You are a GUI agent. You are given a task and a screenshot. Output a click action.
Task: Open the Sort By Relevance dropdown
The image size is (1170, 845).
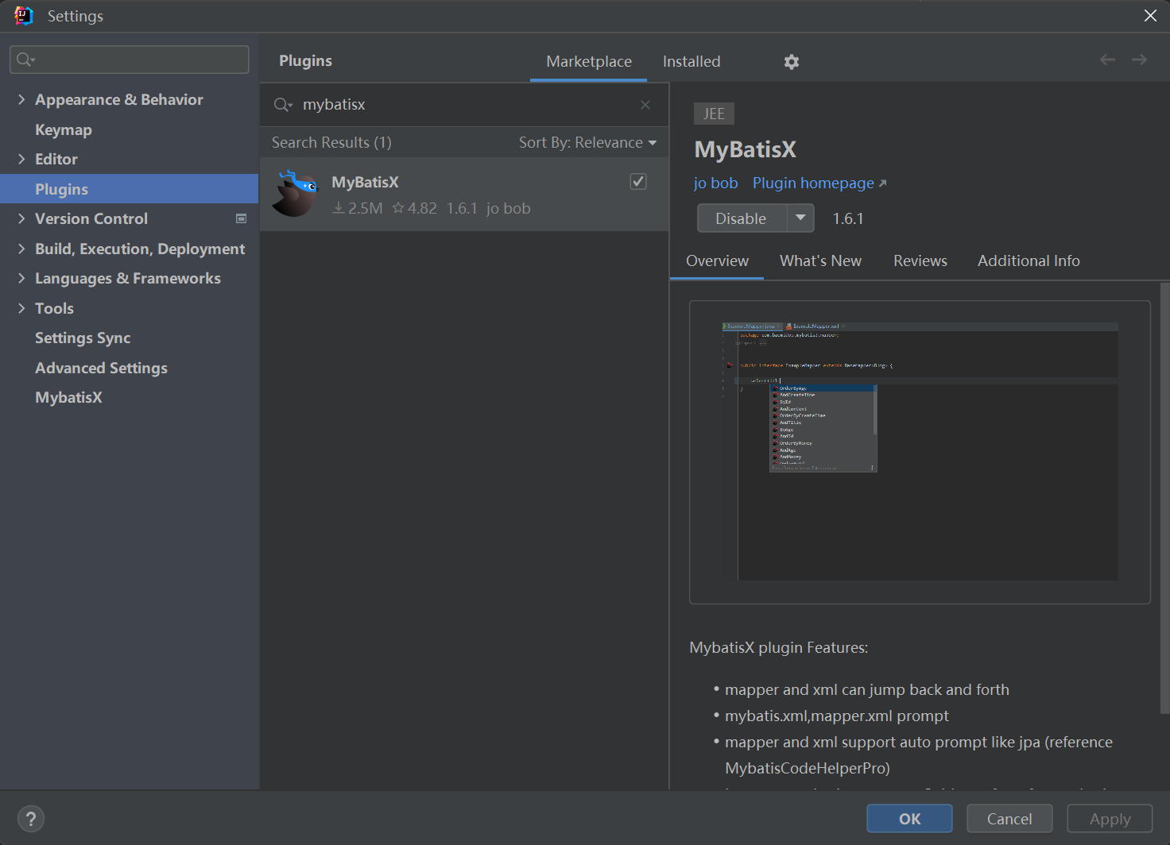pos(587,143)
